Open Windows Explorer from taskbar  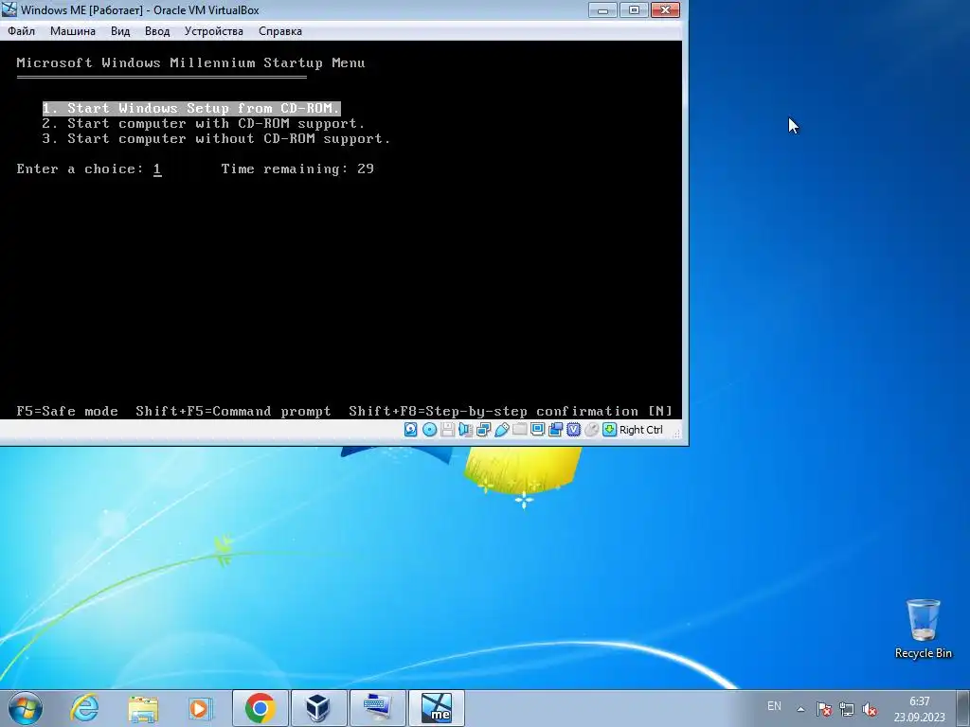point(143,708)
